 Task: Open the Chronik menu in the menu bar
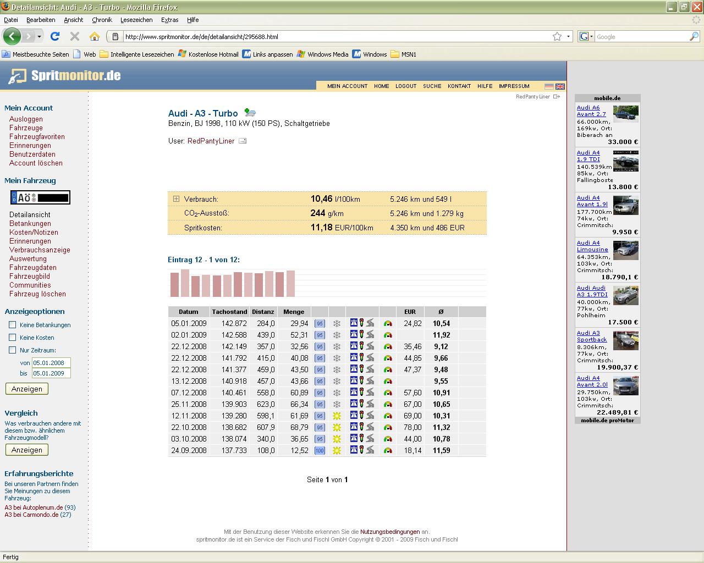point(102,20)
